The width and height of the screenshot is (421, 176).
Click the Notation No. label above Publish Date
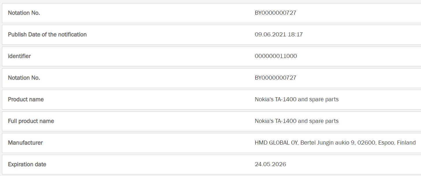point(24,13)
